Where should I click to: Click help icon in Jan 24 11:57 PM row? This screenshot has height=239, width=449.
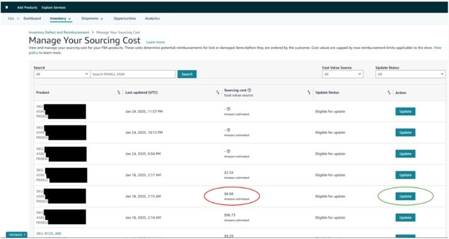point(229,109)
